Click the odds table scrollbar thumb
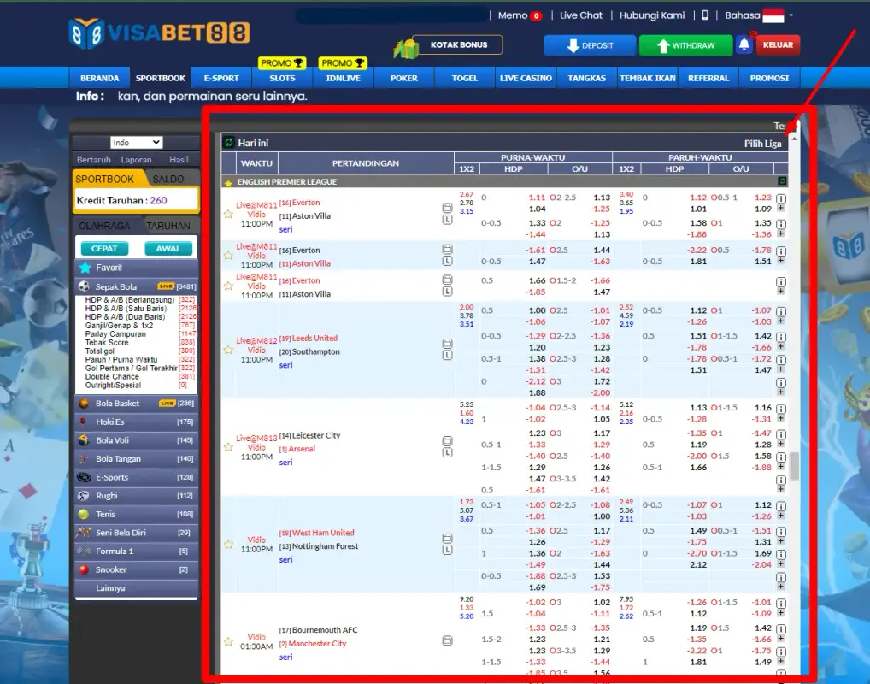This screenshot has height=684, width=870. (x=794, y=465)
